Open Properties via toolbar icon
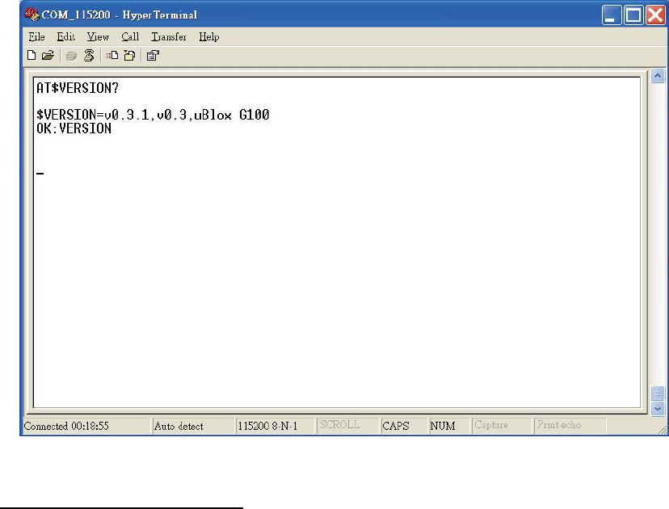The height and width of the screenshot is (509, 669). tap(153, 56)
